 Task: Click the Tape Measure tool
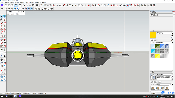pos(2,50)
